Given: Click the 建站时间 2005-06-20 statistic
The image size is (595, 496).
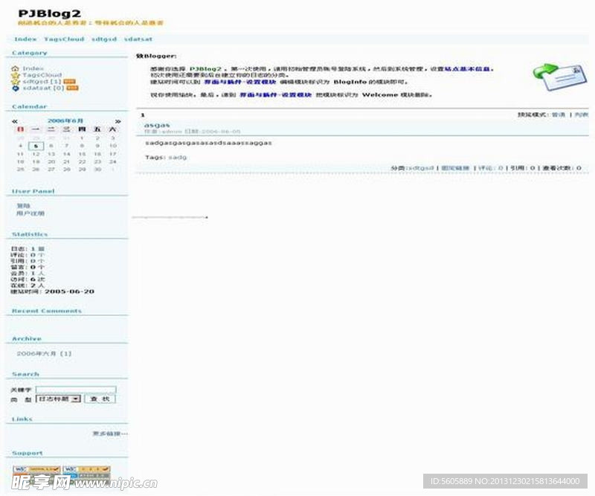Looking at the screenshot, I should [52, 292].
